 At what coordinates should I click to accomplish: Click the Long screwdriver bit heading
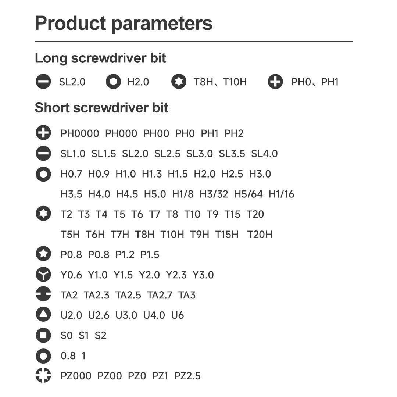100,58
